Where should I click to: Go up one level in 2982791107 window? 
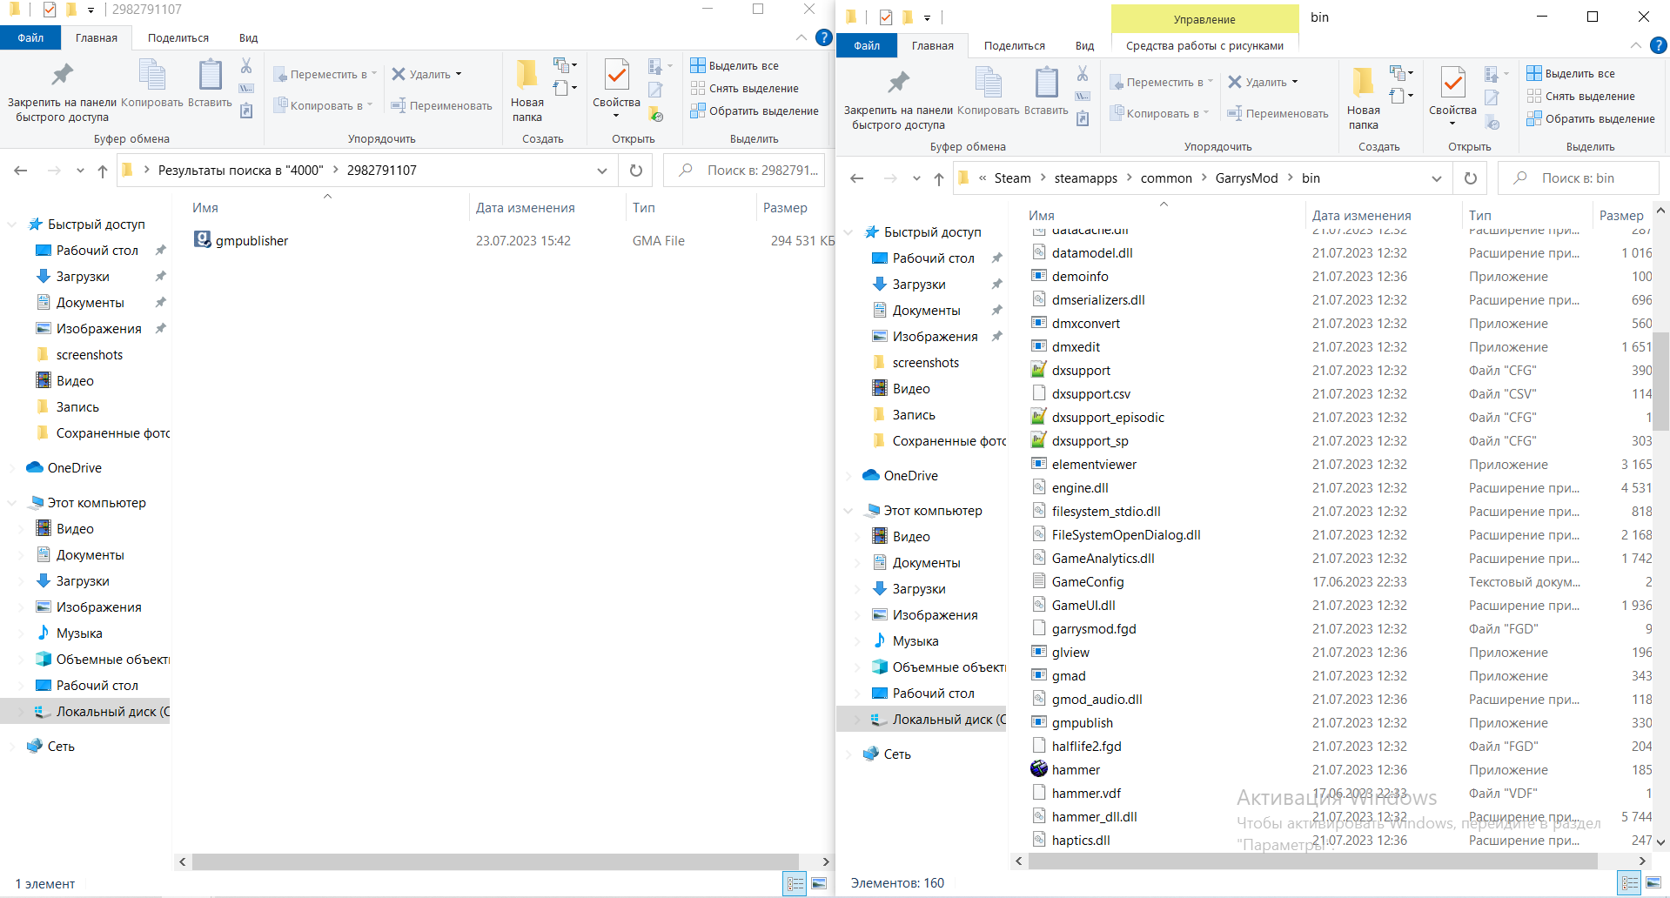pyautogui.click(x=103, y=171)
